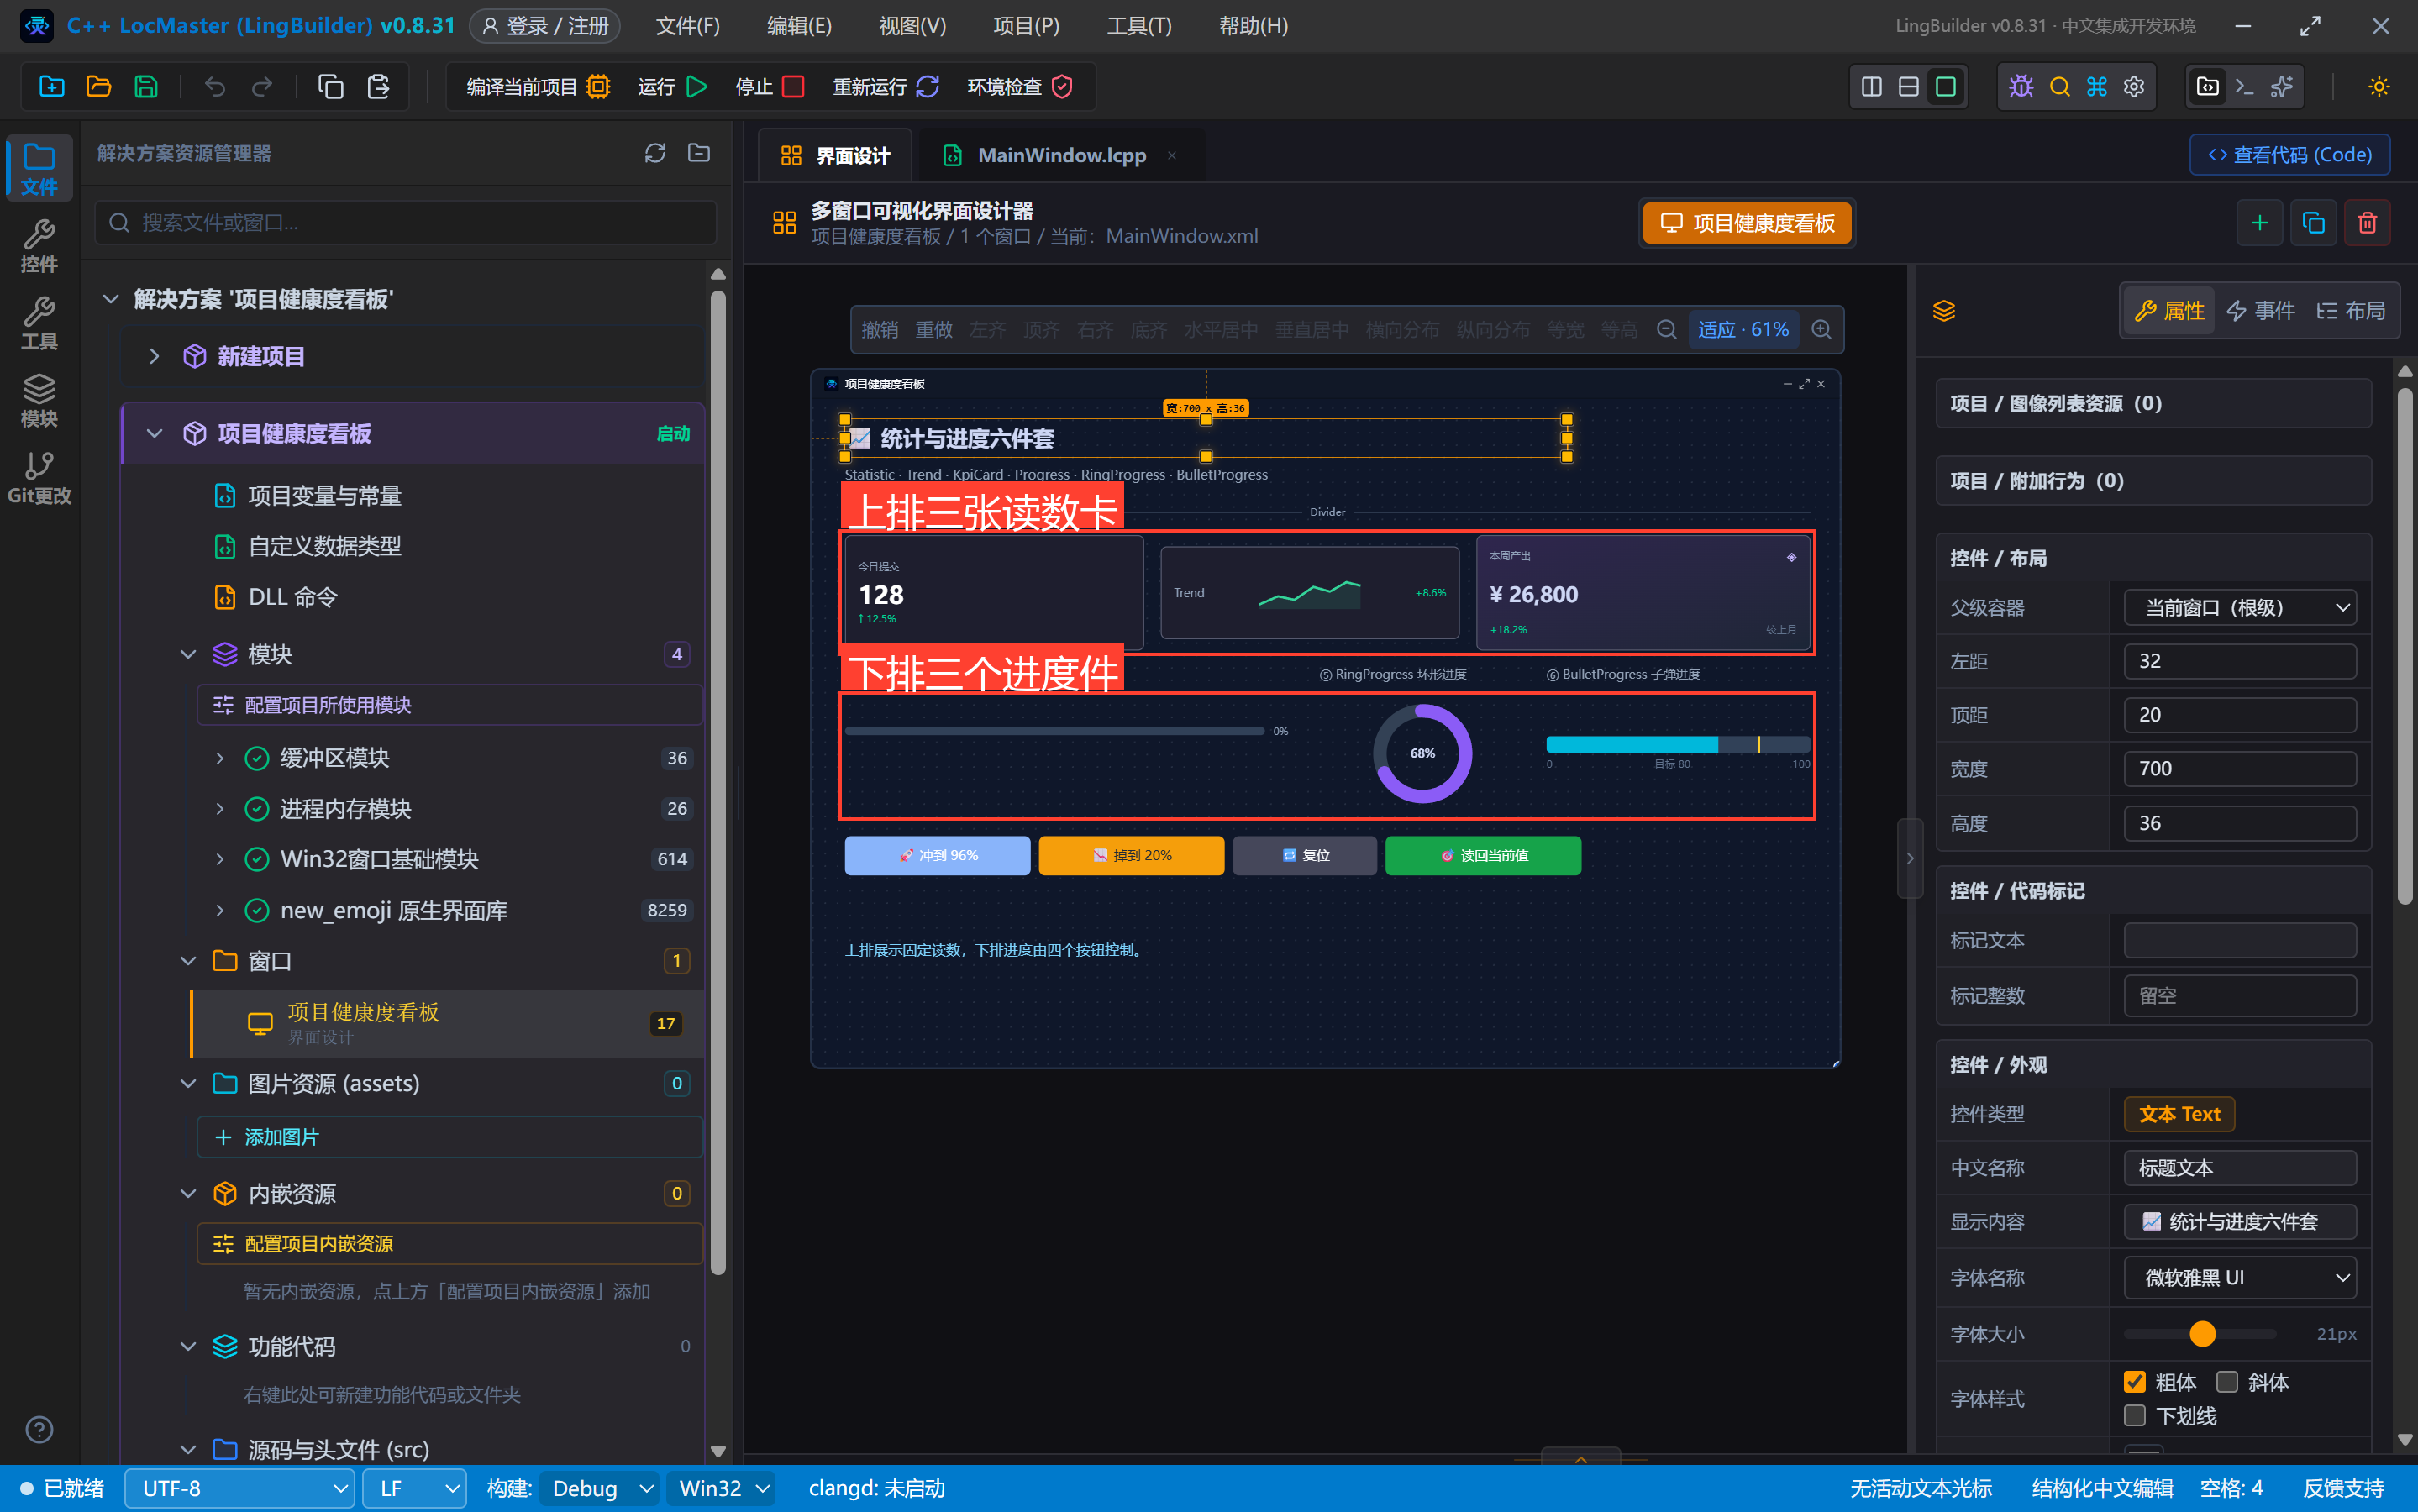Screen dimensions: 2418x1512
Task: Toggle the light theme sun icon
Action: click(2379, 87)
